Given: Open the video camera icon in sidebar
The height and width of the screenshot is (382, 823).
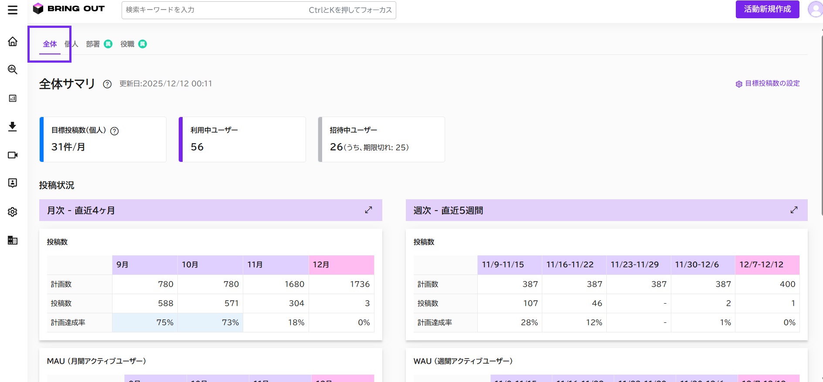Looking at the screenshot, I should (13, 155).
